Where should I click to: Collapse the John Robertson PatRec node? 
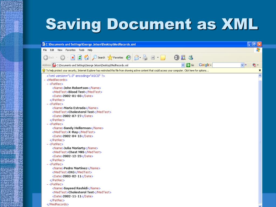tap(47, 84)
